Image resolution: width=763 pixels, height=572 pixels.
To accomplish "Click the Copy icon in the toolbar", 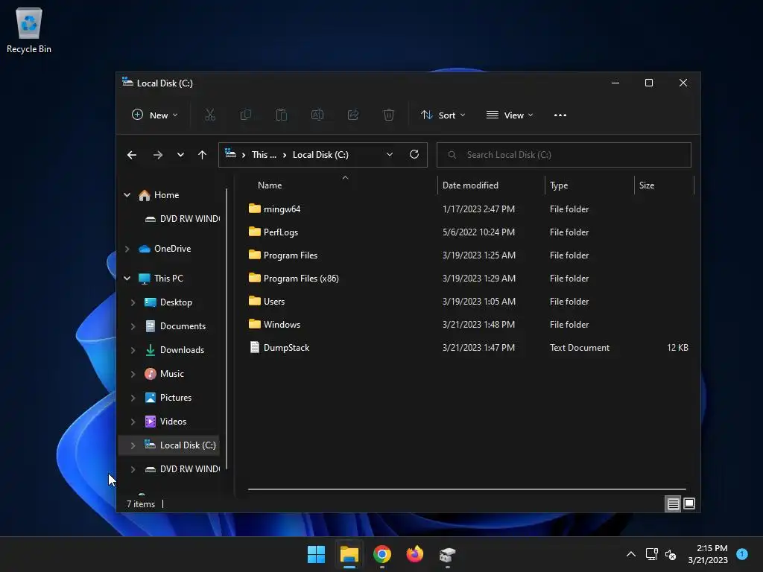I will click(246, 115).
